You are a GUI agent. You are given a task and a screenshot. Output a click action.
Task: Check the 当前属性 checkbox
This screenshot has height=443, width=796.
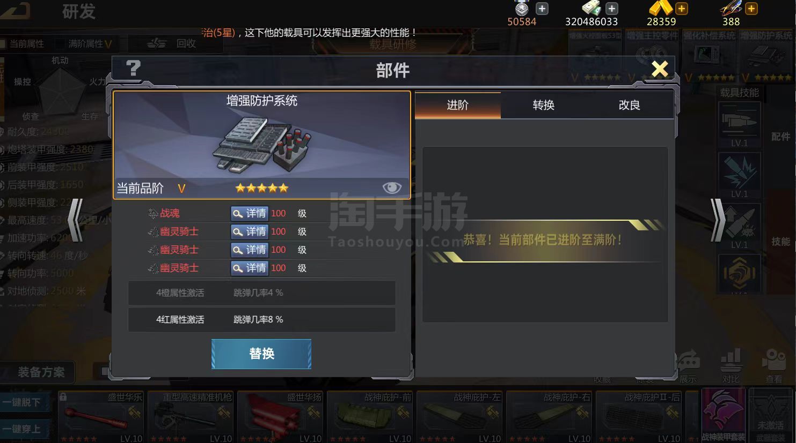click(x=3, y=44)
